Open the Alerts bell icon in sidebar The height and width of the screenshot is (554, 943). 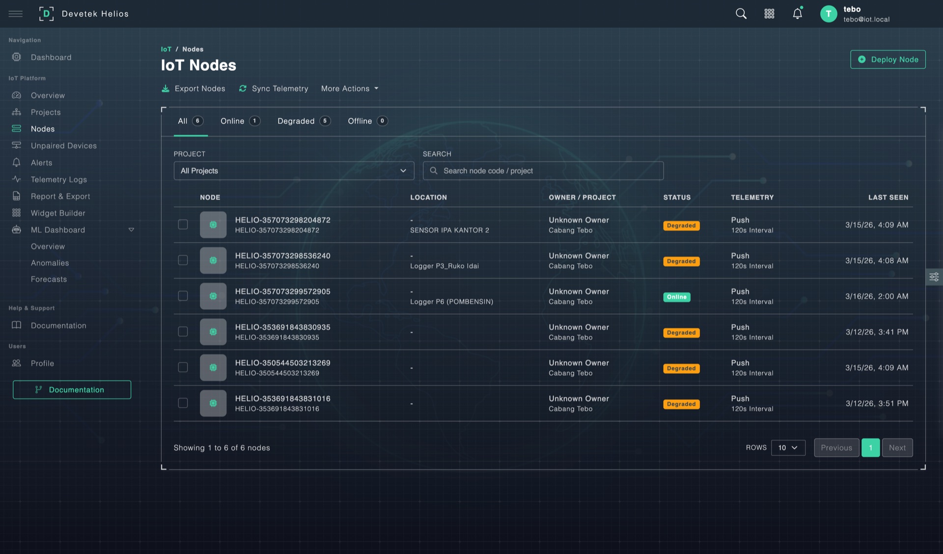[x=16, y=163]
